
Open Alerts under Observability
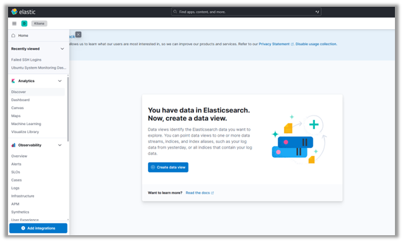coord(16,164)
